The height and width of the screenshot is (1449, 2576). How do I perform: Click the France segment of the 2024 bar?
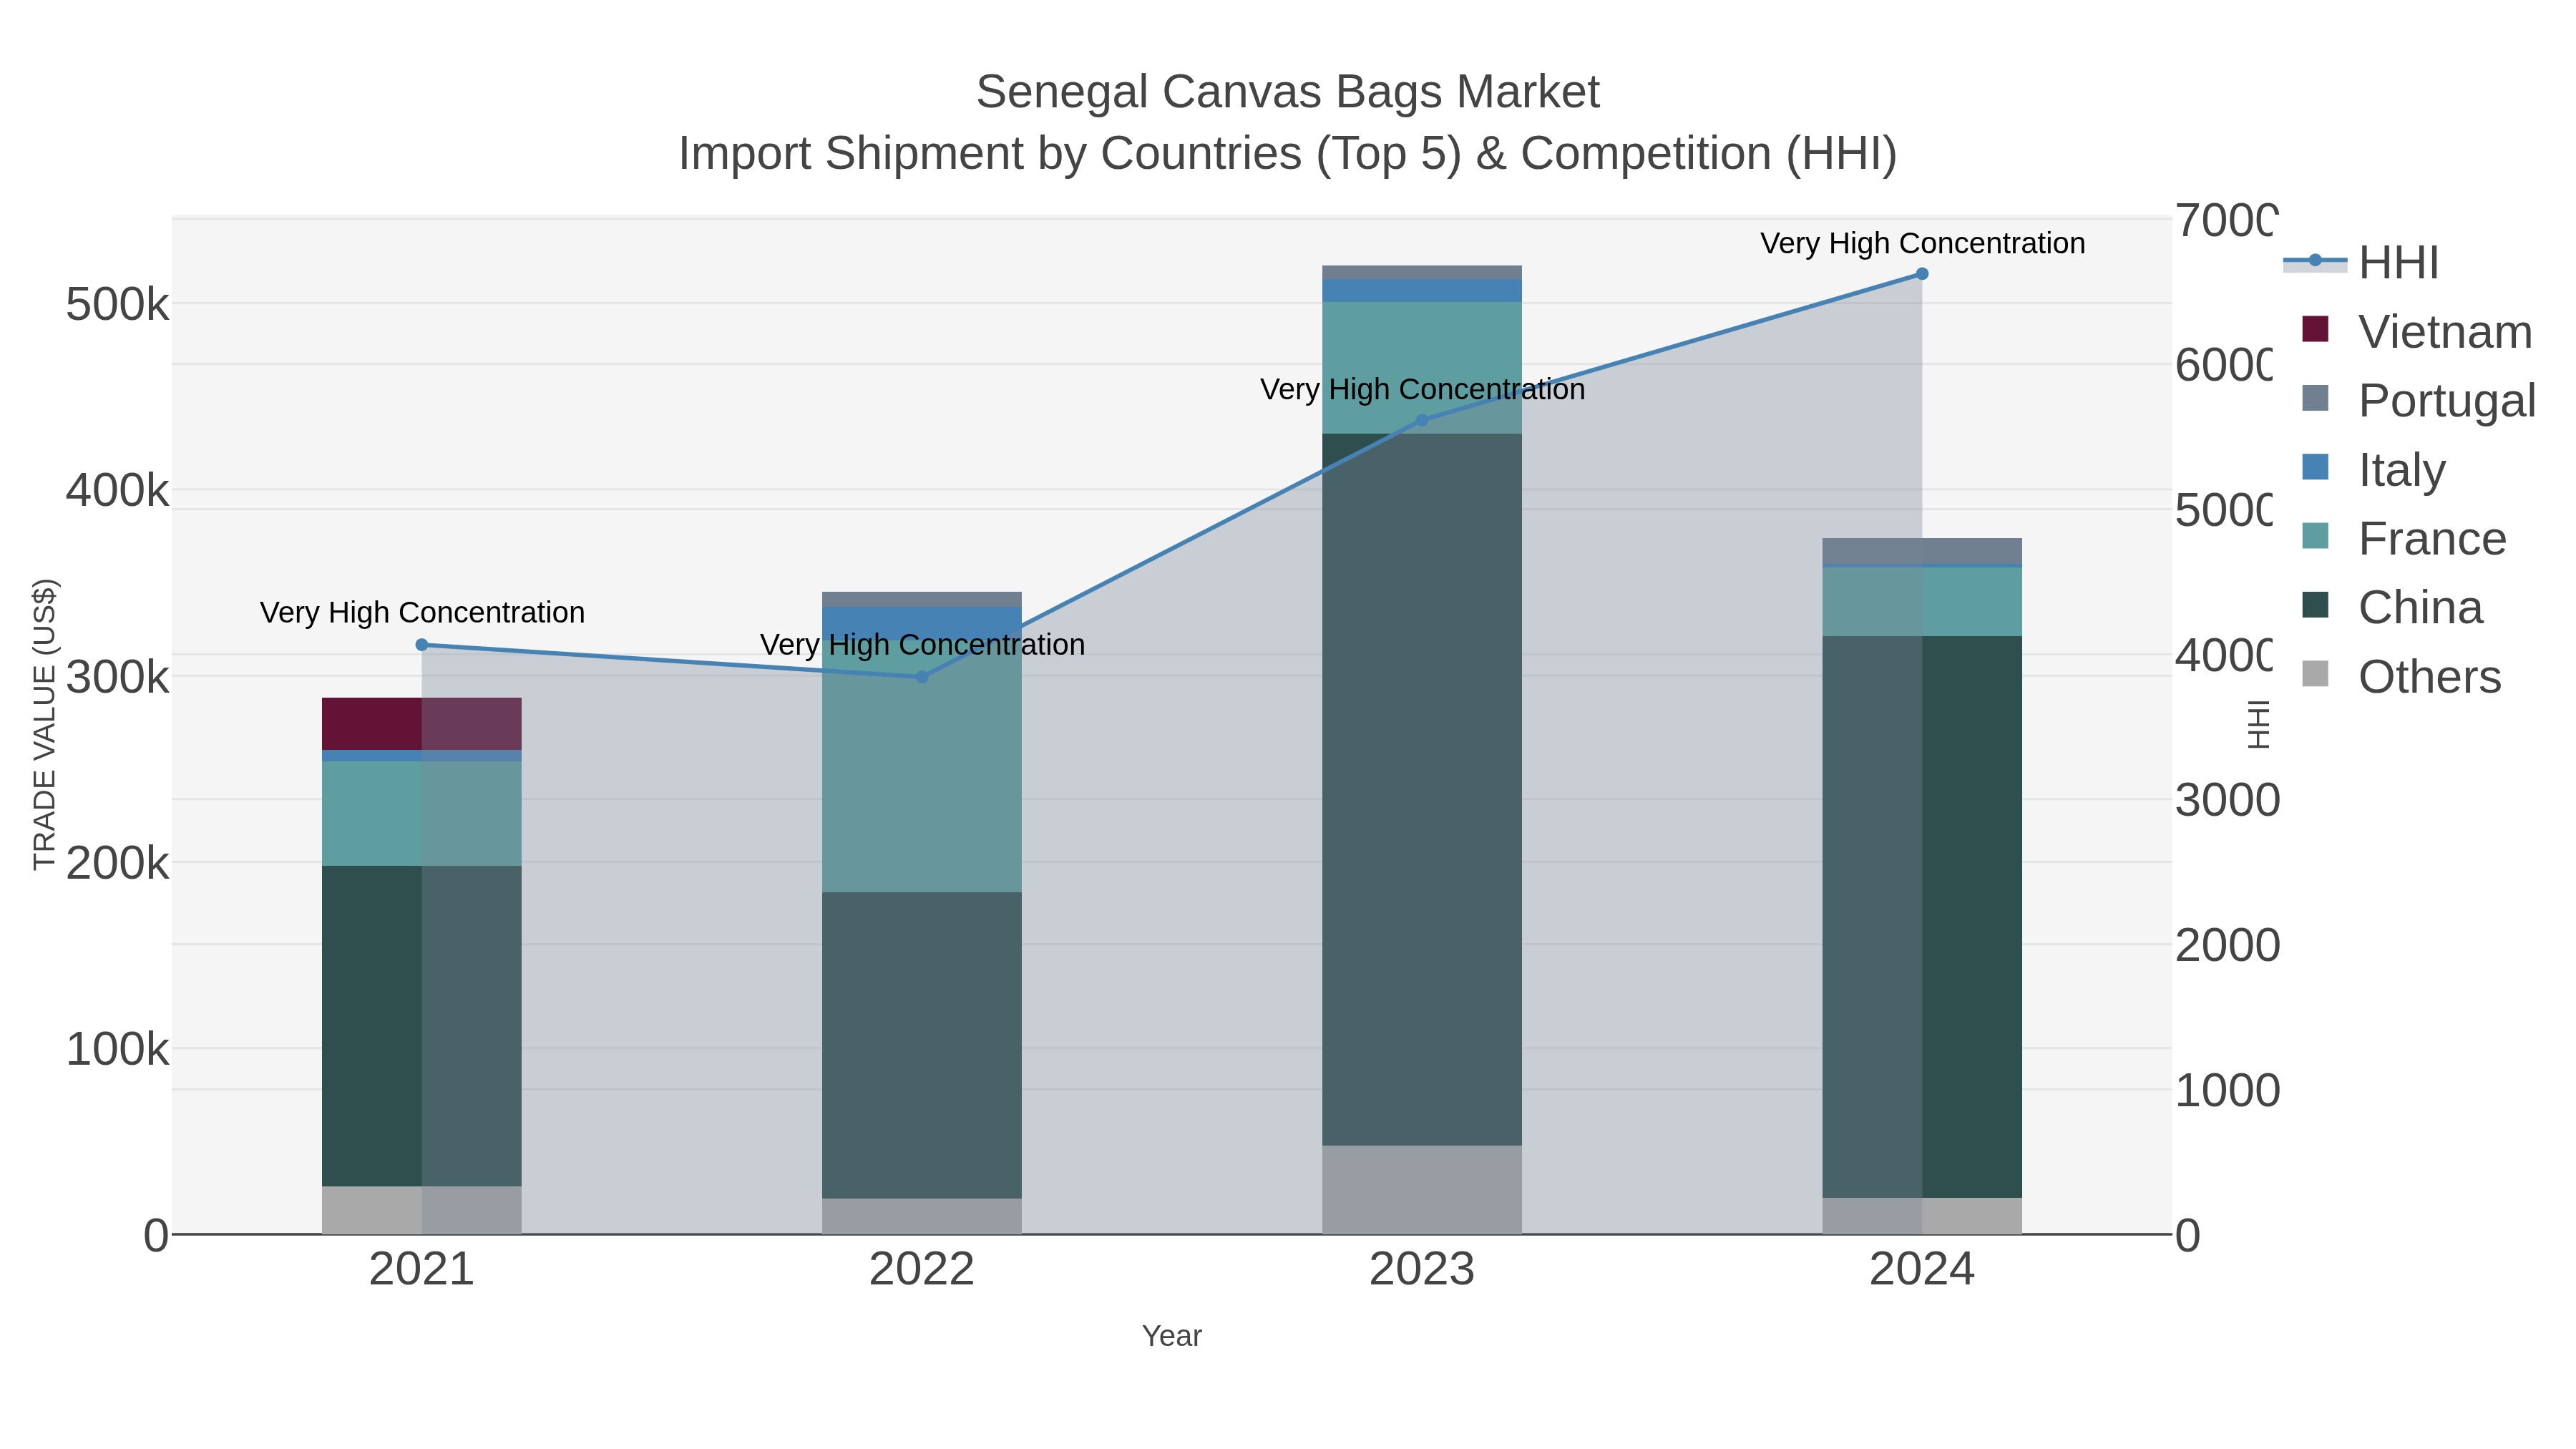pyautogui.click(x=1922, y=602)
